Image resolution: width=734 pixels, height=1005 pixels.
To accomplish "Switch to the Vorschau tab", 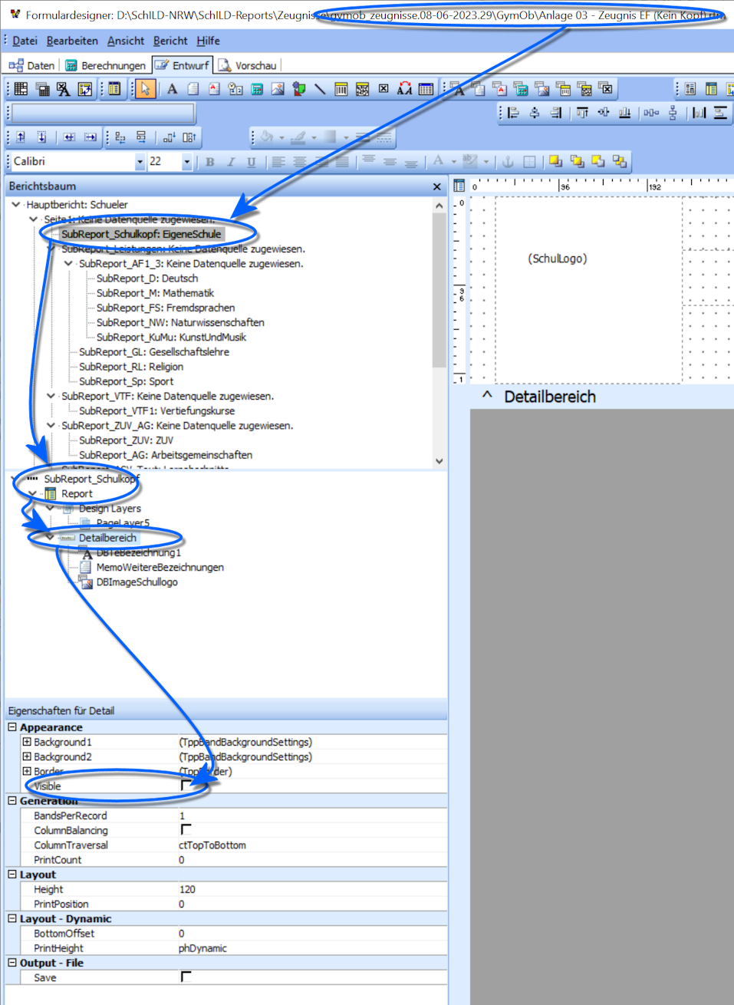I will 247,65.
